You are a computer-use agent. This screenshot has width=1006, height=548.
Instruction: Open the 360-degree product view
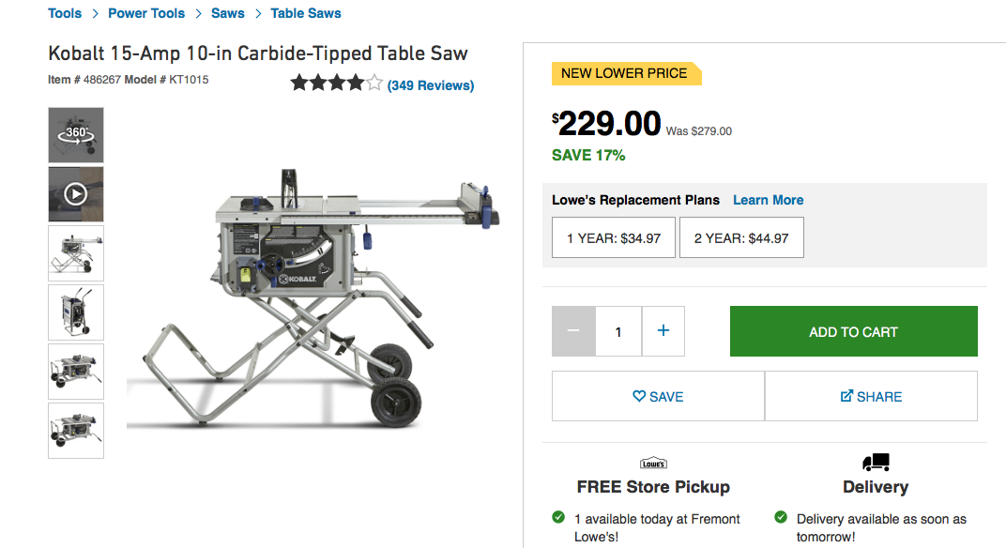(75, 134)
